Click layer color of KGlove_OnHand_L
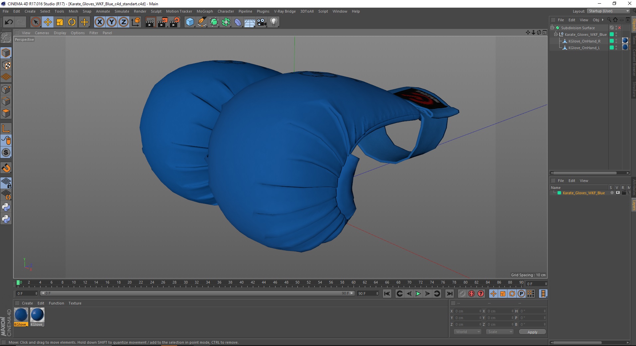 pyautogui.click(x=611, y=48)
